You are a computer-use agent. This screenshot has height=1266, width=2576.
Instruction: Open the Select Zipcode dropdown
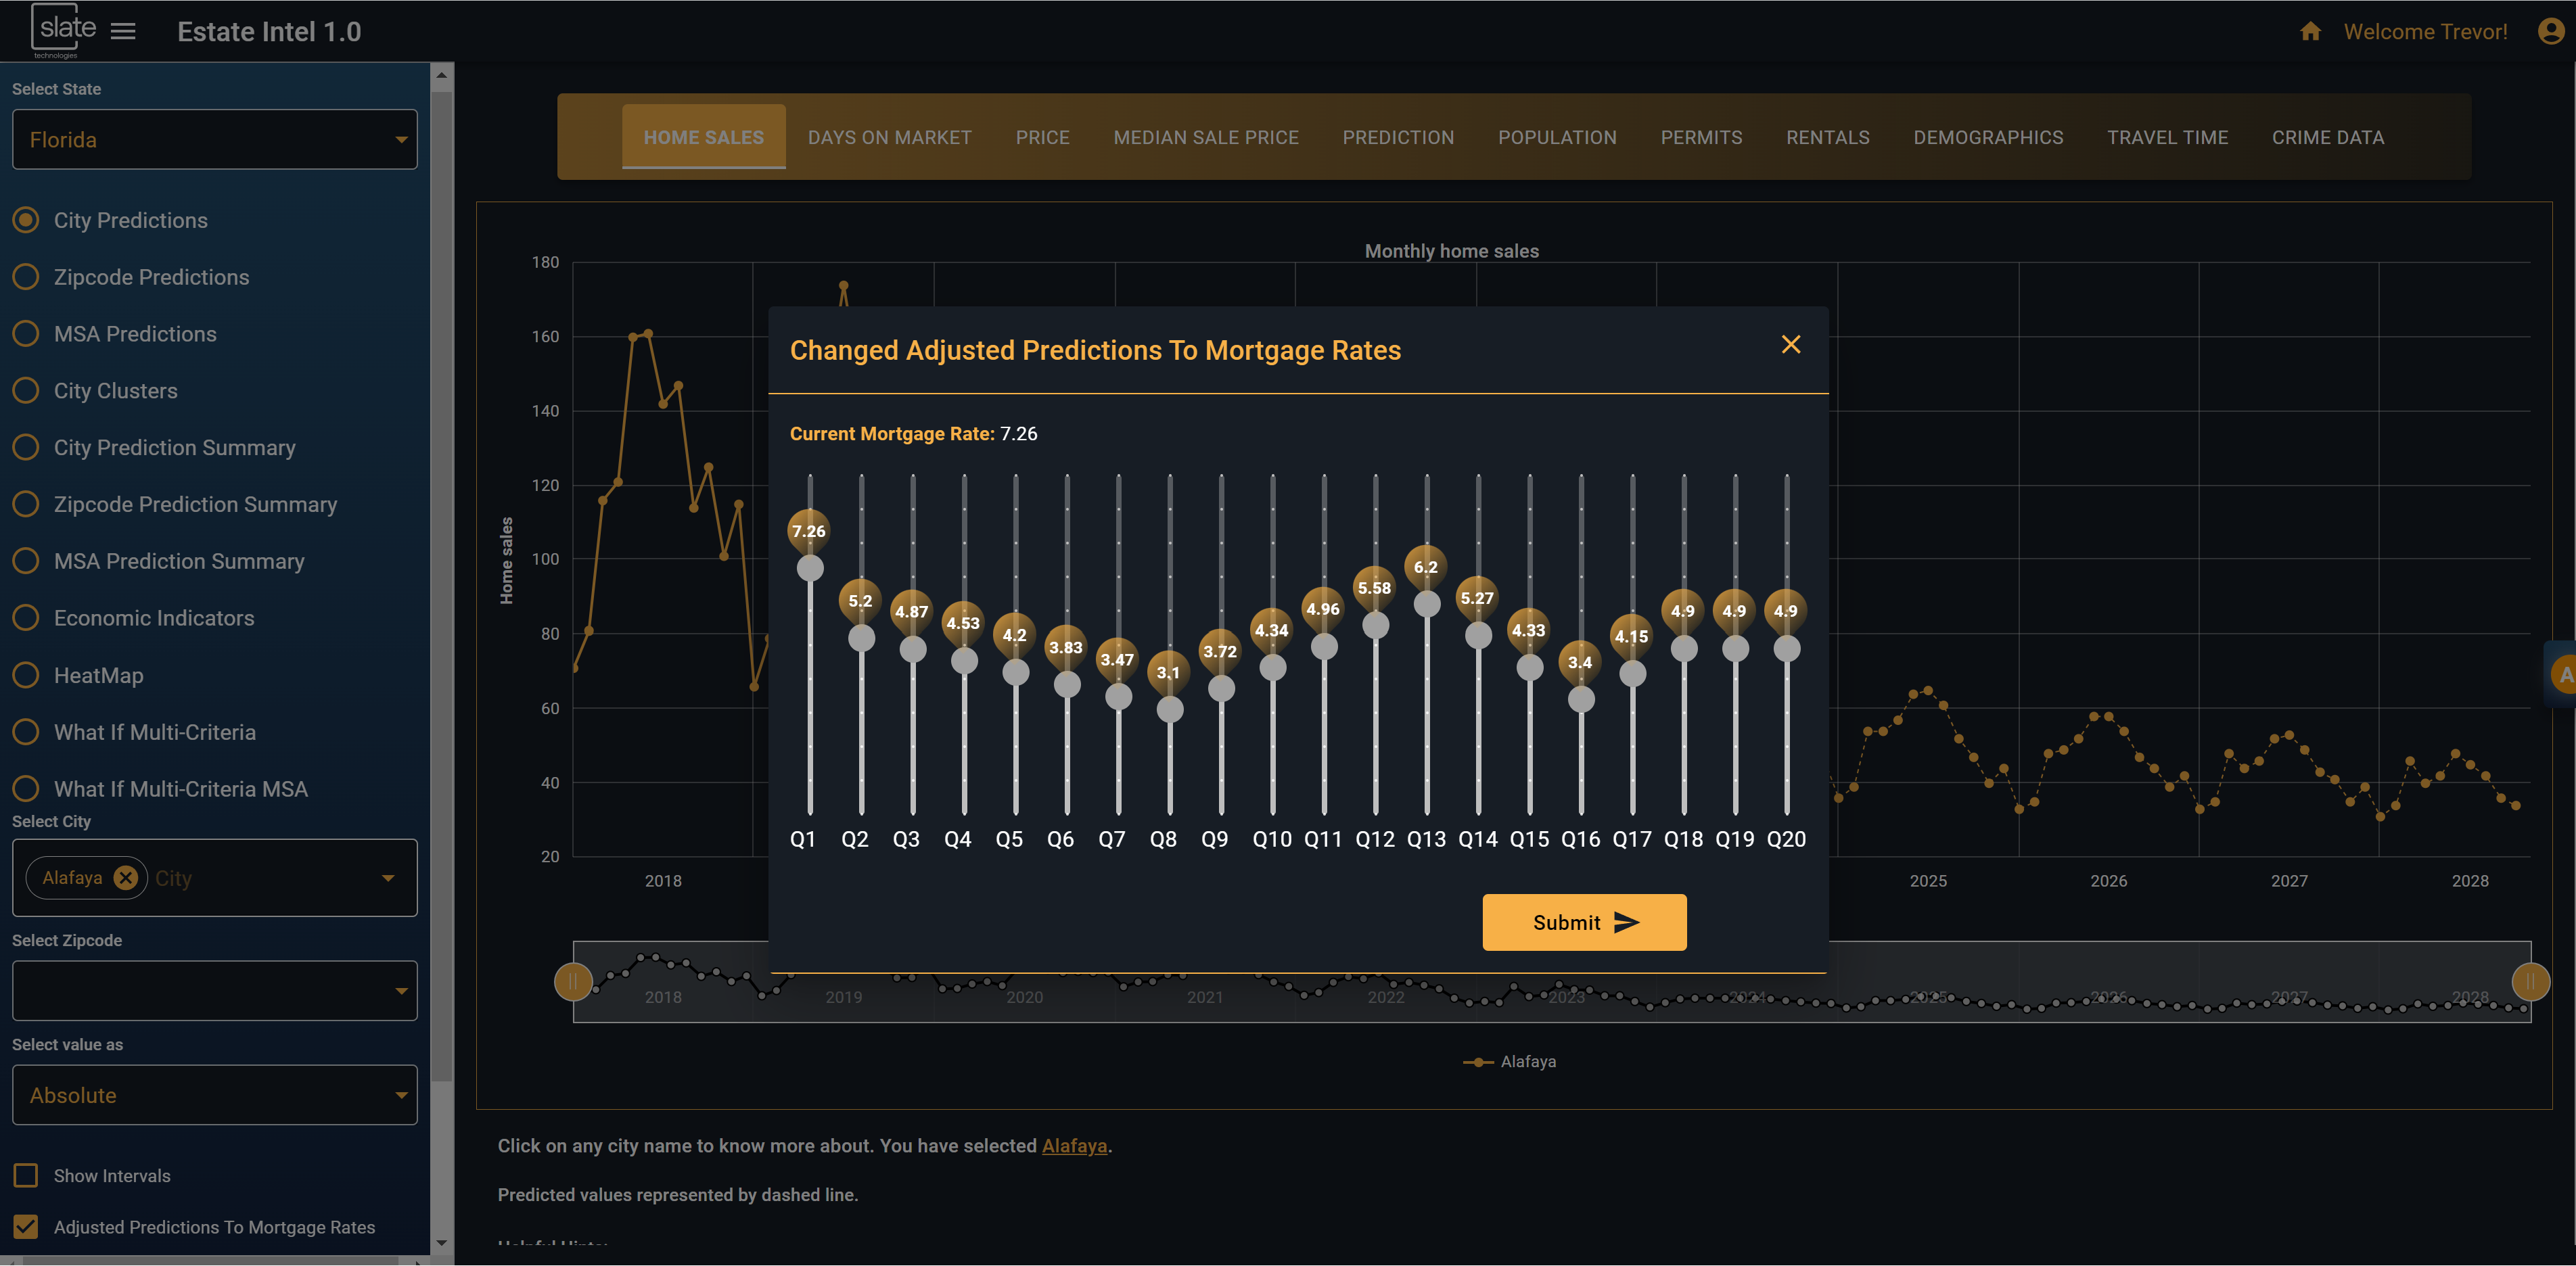pos(214,991)
